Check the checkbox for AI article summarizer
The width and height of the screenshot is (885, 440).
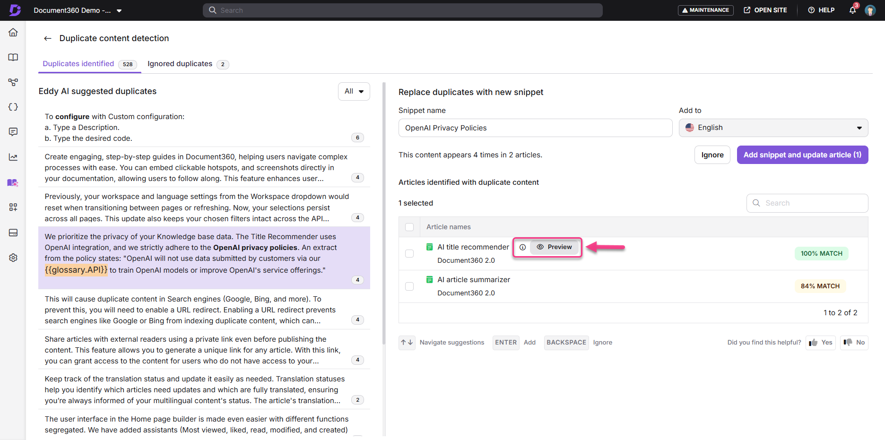click(409, 286)
